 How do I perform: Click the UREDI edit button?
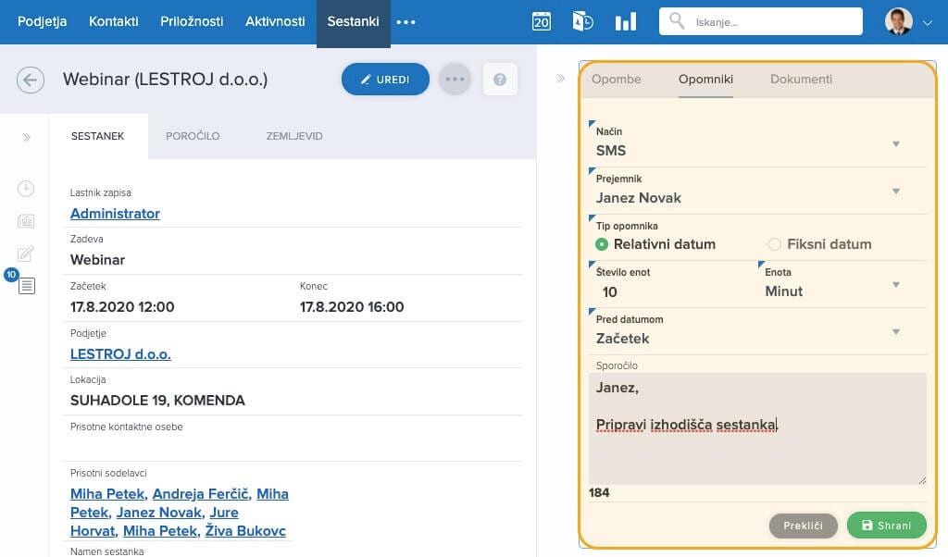[x=385, y=80]
